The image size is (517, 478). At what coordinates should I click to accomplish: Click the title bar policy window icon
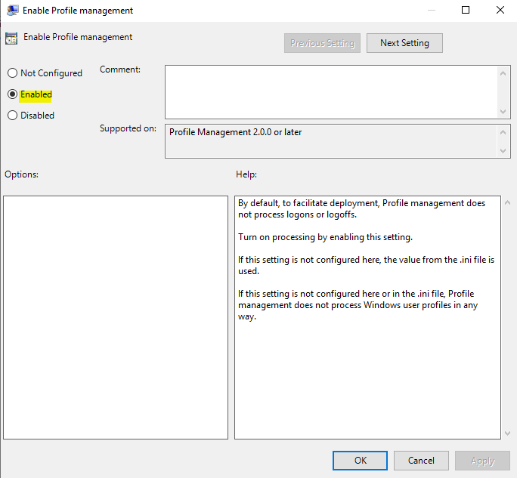13,11
